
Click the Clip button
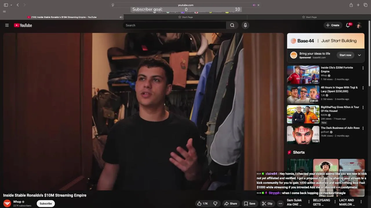(x=267, y=204)
